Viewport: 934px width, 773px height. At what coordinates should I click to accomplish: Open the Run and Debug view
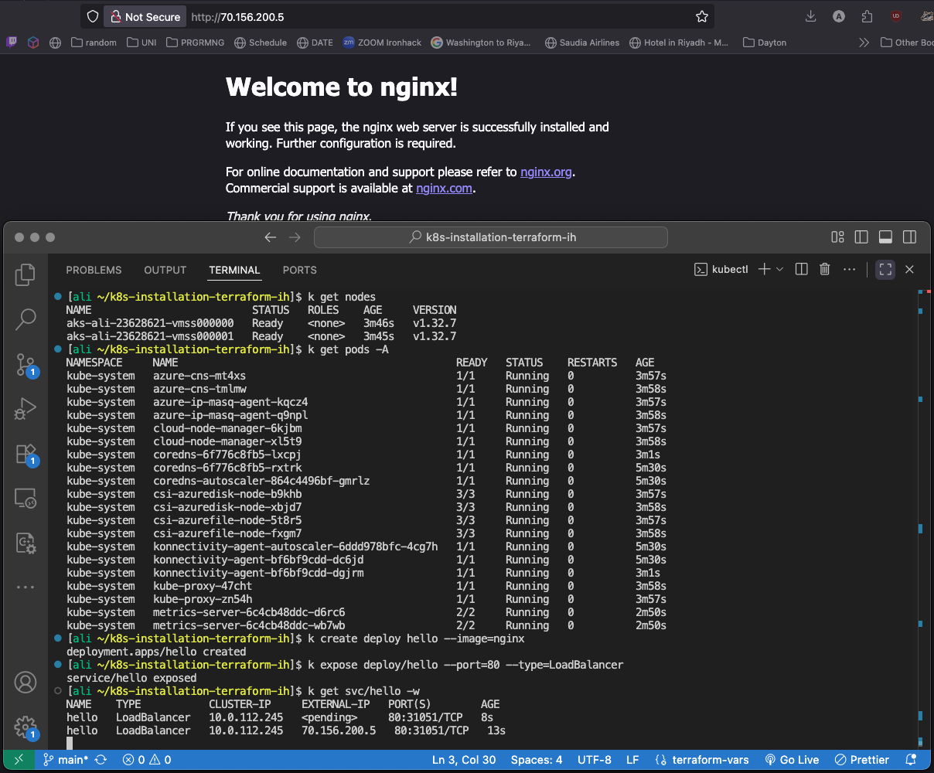(x=26, y=408)
